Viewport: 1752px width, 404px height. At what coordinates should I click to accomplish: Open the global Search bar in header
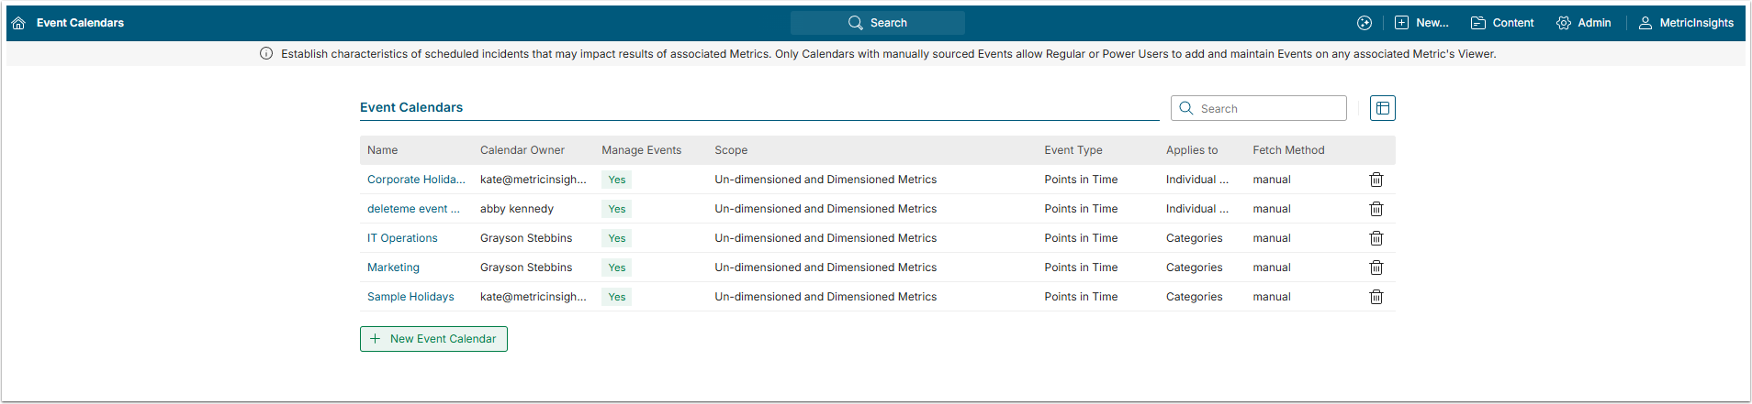(878, 23)
